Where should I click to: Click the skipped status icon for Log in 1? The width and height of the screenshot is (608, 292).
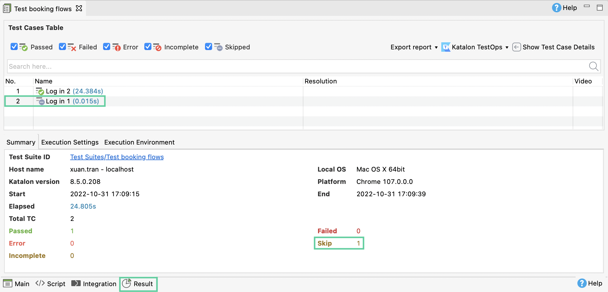pyautogui.click(x=40, y=101)
